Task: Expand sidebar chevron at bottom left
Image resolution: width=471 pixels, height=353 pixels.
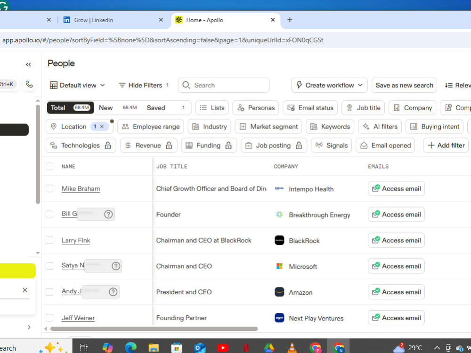Action: tap(29, 327)
